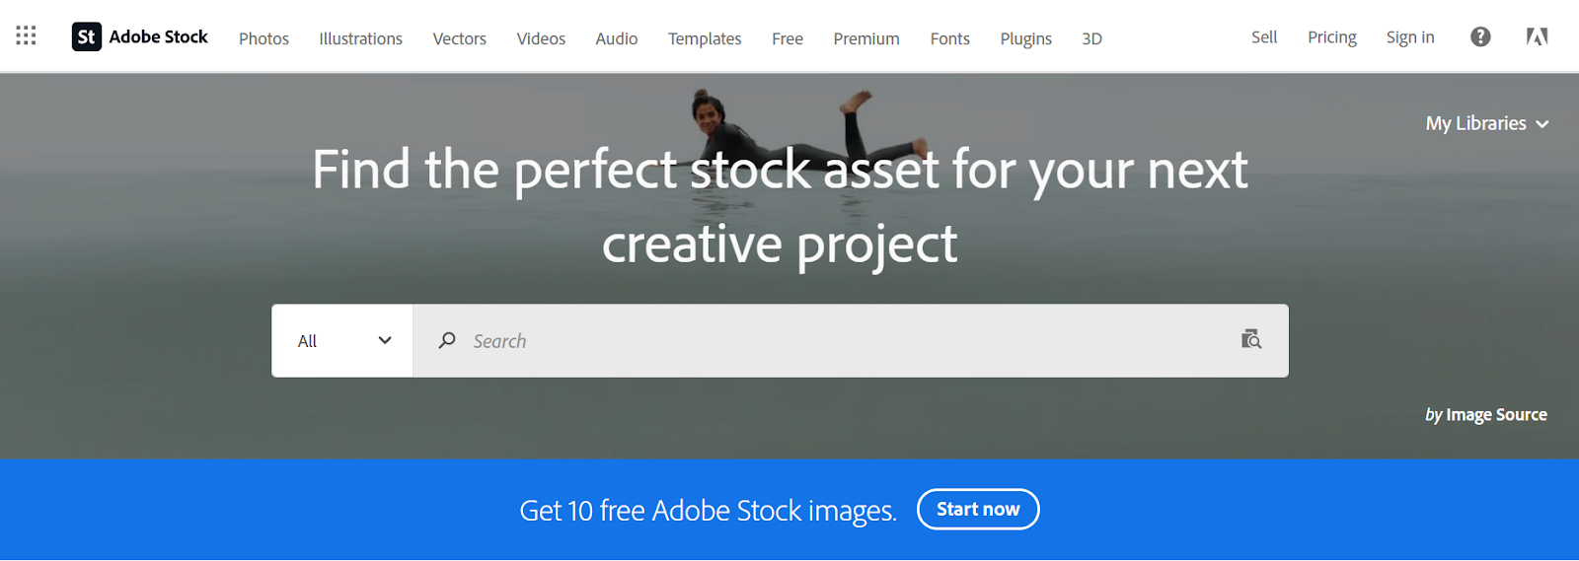Viewport: 1579px width, 561px height.
Task: Browse the Templates section
Action: tap(704, 38)
